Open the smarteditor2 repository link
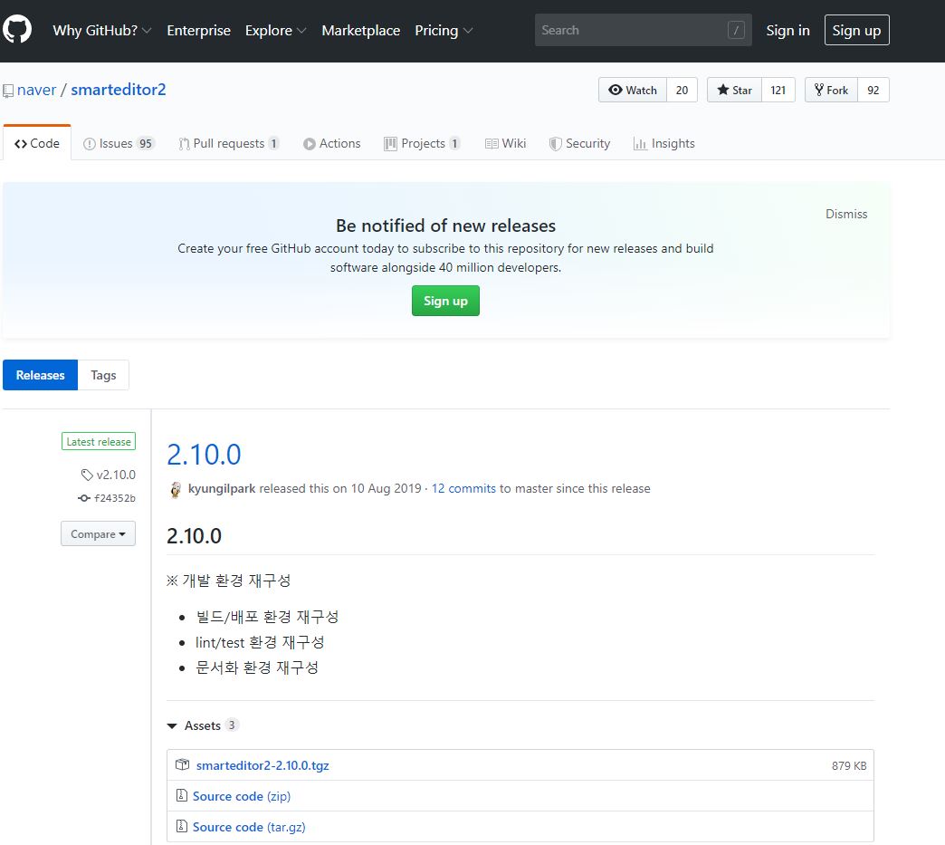 [x=118, y=90]
